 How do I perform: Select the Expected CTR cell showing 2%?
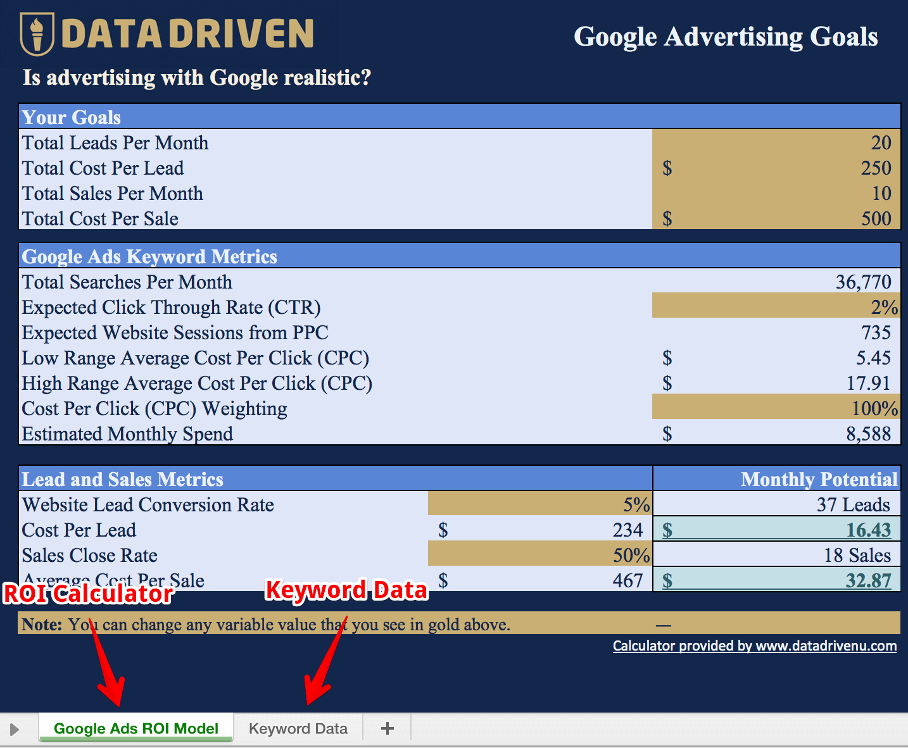pyautogui.click(x=776, y=306)
